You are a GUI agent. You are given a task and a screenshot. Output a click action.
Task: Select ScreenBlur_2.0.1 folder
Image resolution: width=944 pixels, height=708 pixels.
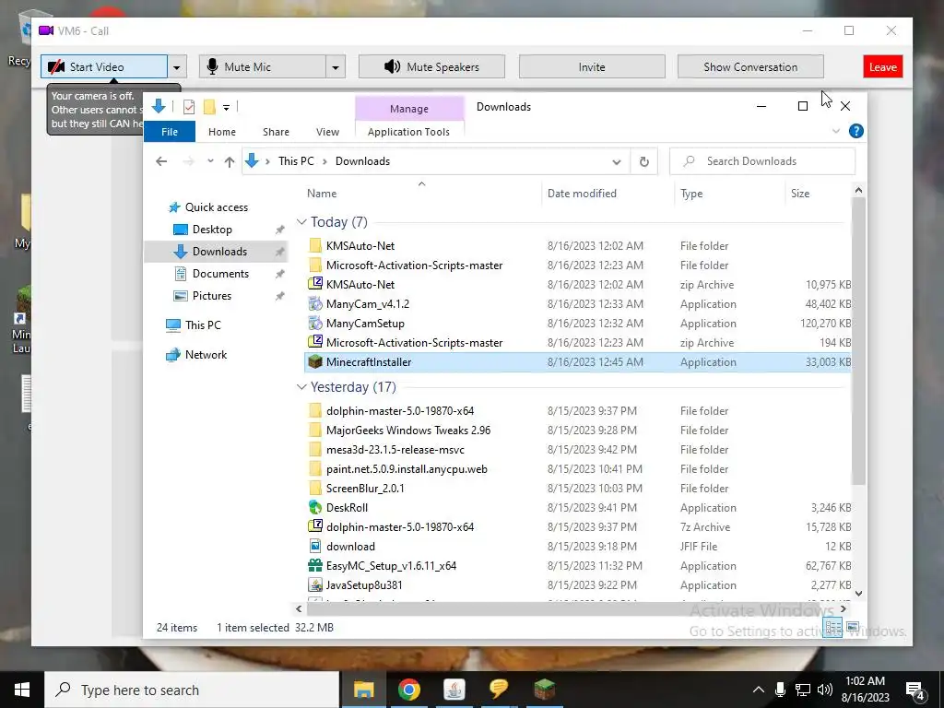coord(365,489)
